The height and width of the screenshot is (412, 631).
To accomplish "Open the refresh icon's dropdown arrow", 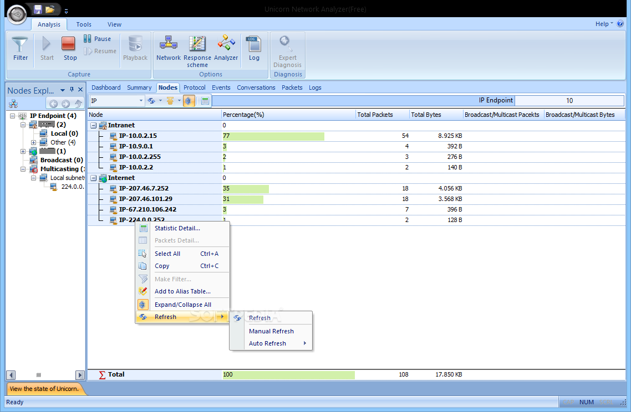I will coord(160,101).
